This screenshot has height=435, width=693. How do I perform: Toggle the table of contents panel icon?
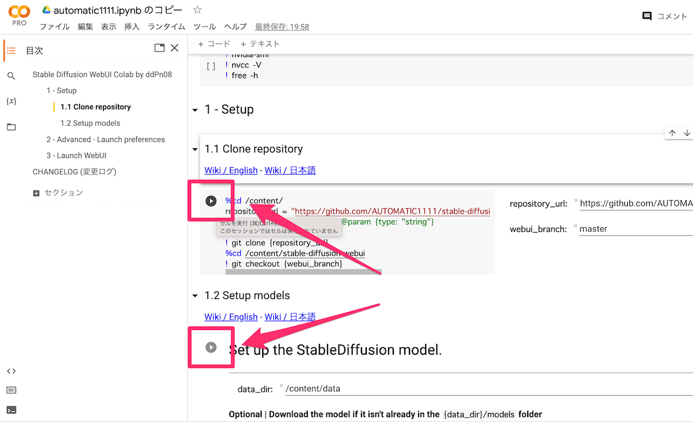[11, 51]
